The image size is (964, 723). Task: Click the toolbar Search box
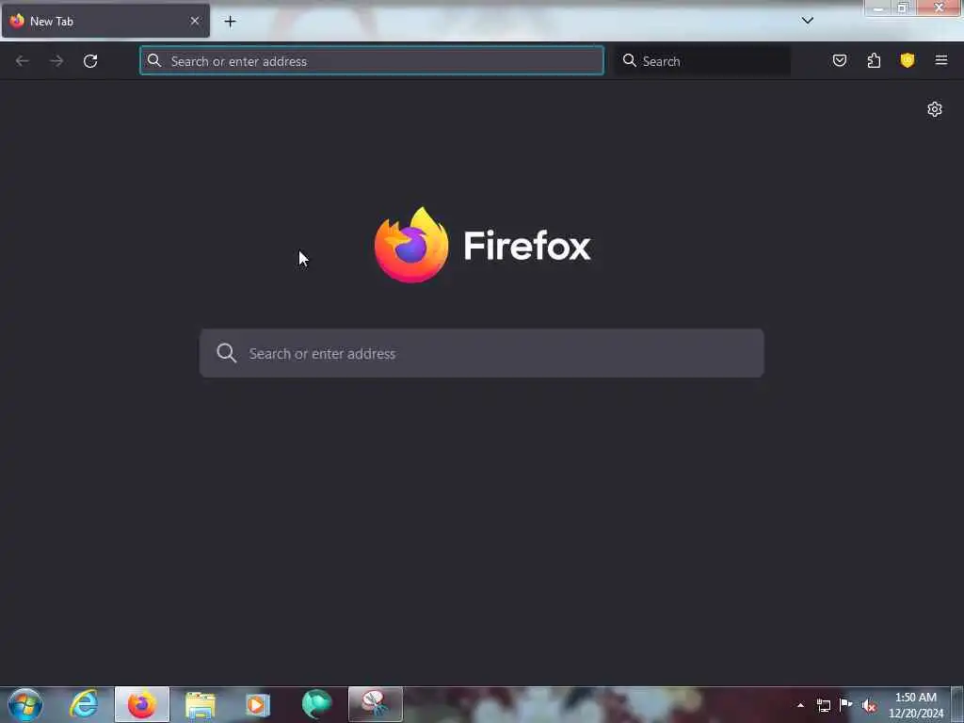pos(703,61)
